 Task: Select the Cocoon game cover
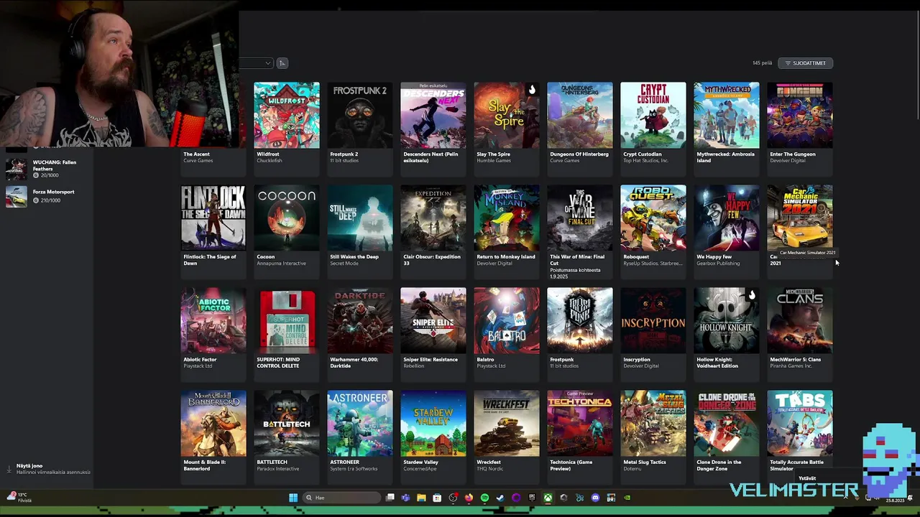point(287,218)
